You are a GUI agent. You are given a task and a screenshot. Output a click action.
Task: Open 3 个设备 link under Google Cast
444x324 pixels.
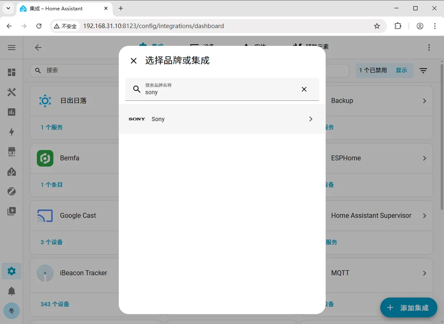pyautogui.click(x=52, y=242)
